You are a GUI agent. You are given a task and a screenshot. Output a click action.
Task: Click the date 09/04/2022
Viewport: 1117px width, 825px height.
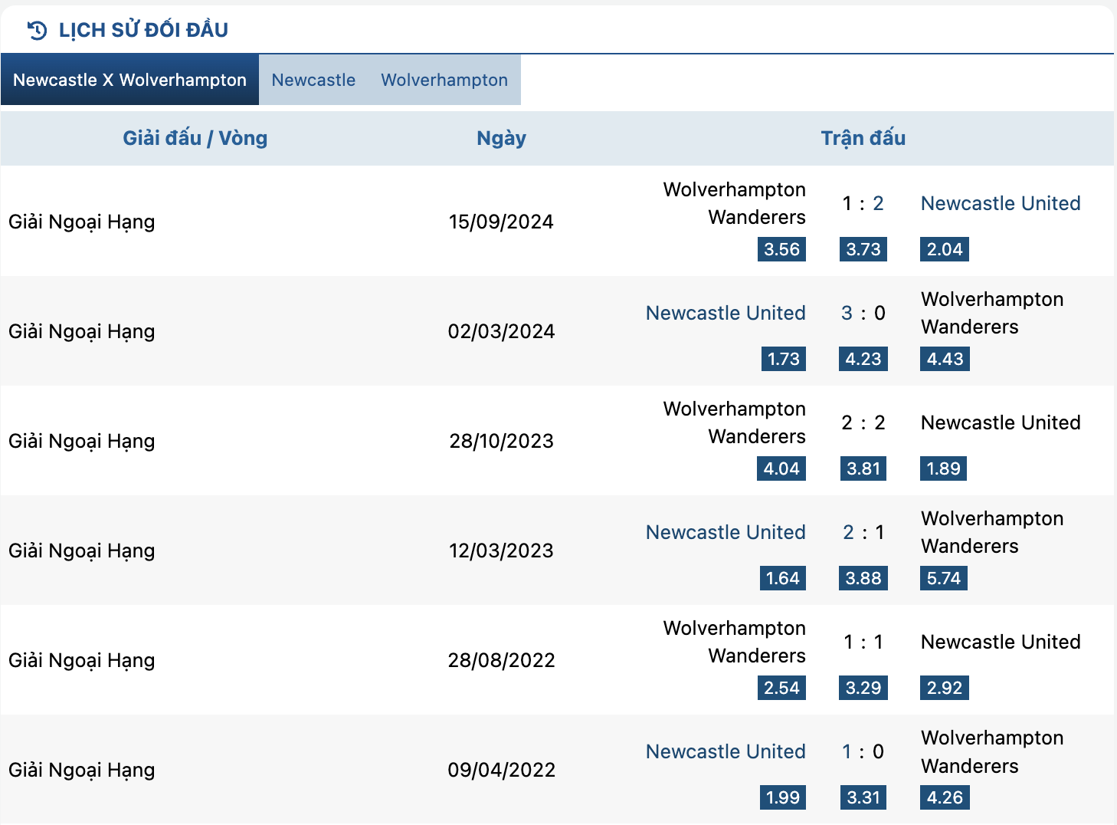[x=501, y=770]
